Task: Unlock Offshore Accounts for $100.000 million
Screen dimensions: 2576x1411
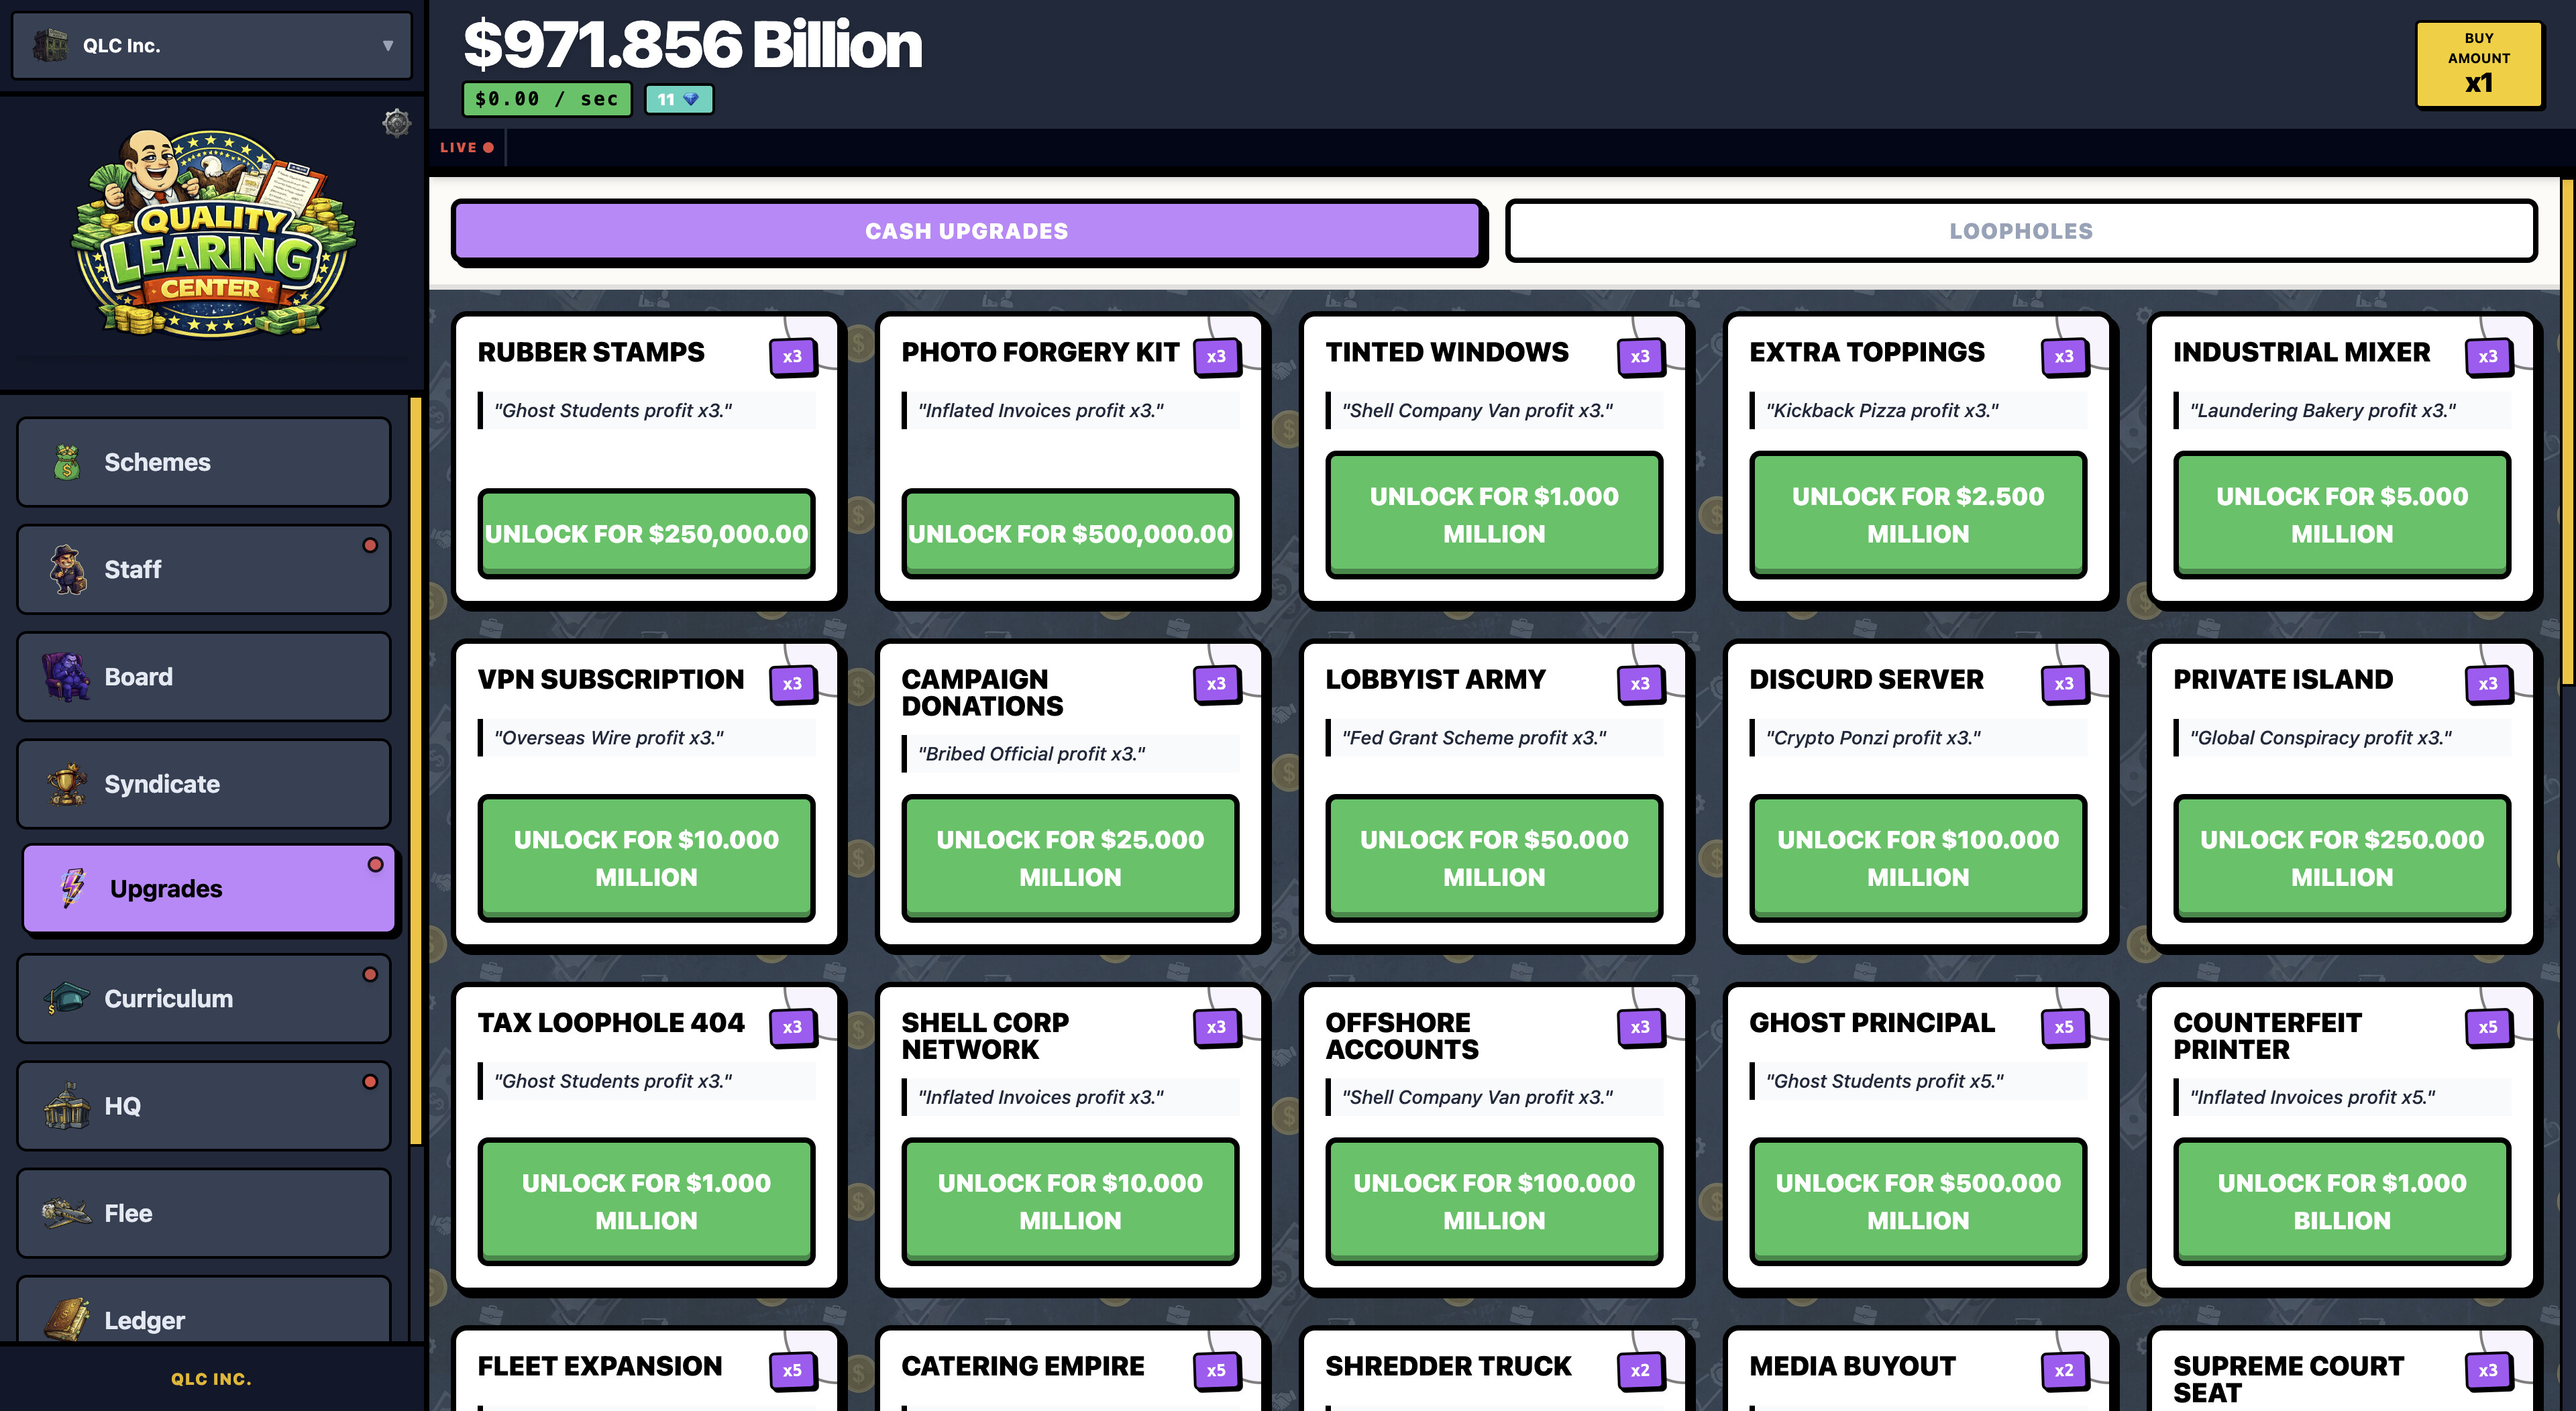Action: coord(1494,1201)
